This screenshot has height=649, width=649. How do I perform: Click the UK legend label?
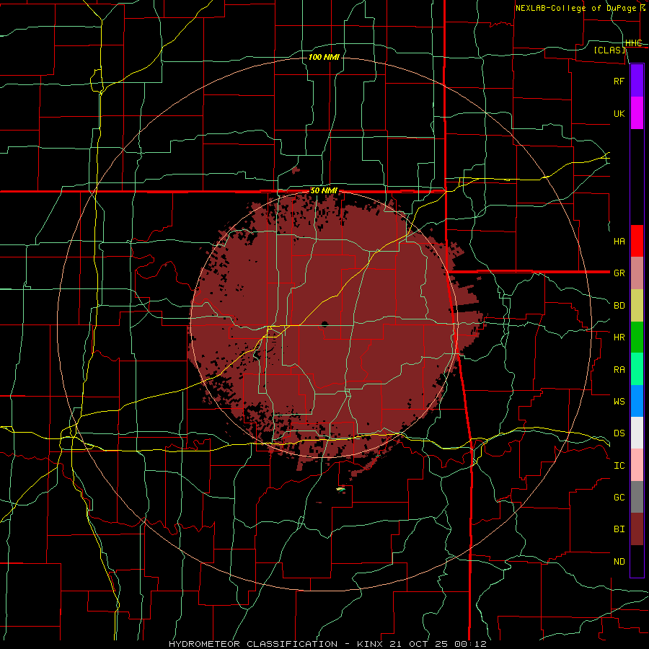[x=619, y=113]
